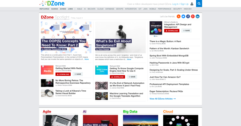This screenshot has height=126, width=241.
Task: Open Designing for Scale, Part 3 article
Action: pyautogui.click(x=174, y=70)
